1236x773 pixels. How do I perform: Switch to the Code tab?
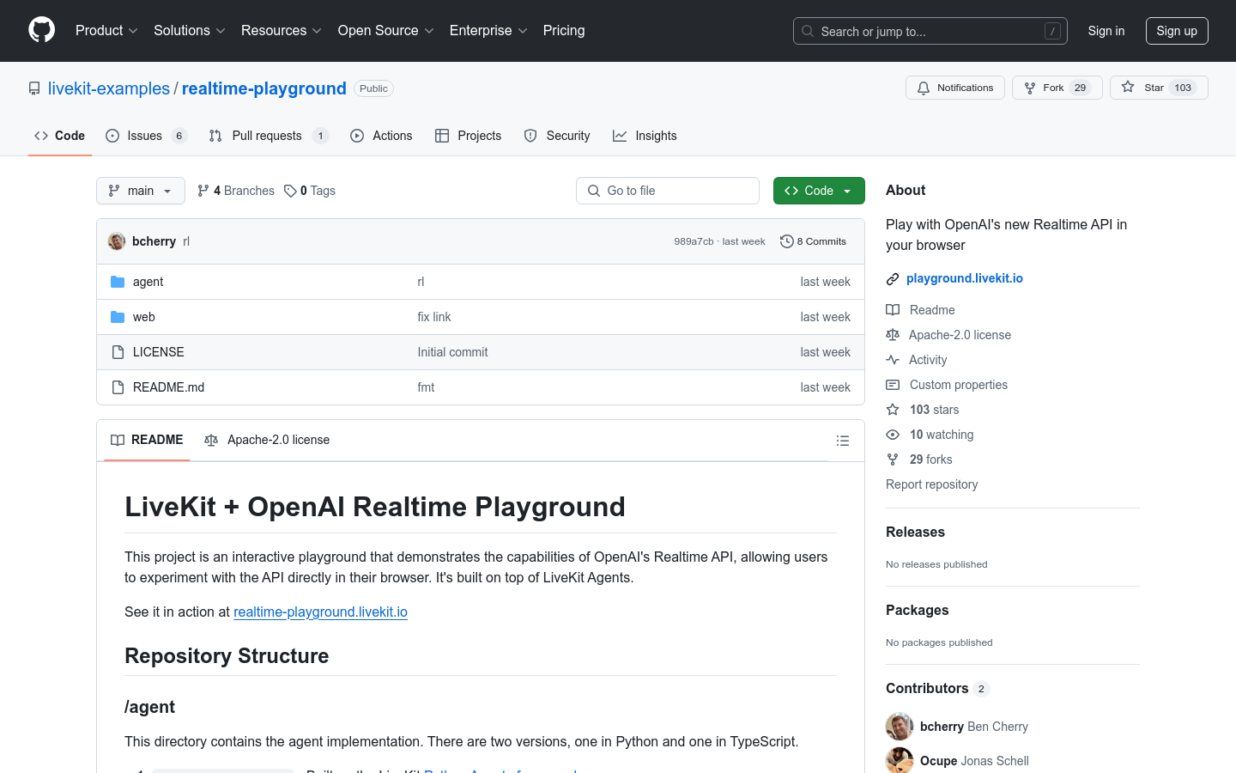60,136
